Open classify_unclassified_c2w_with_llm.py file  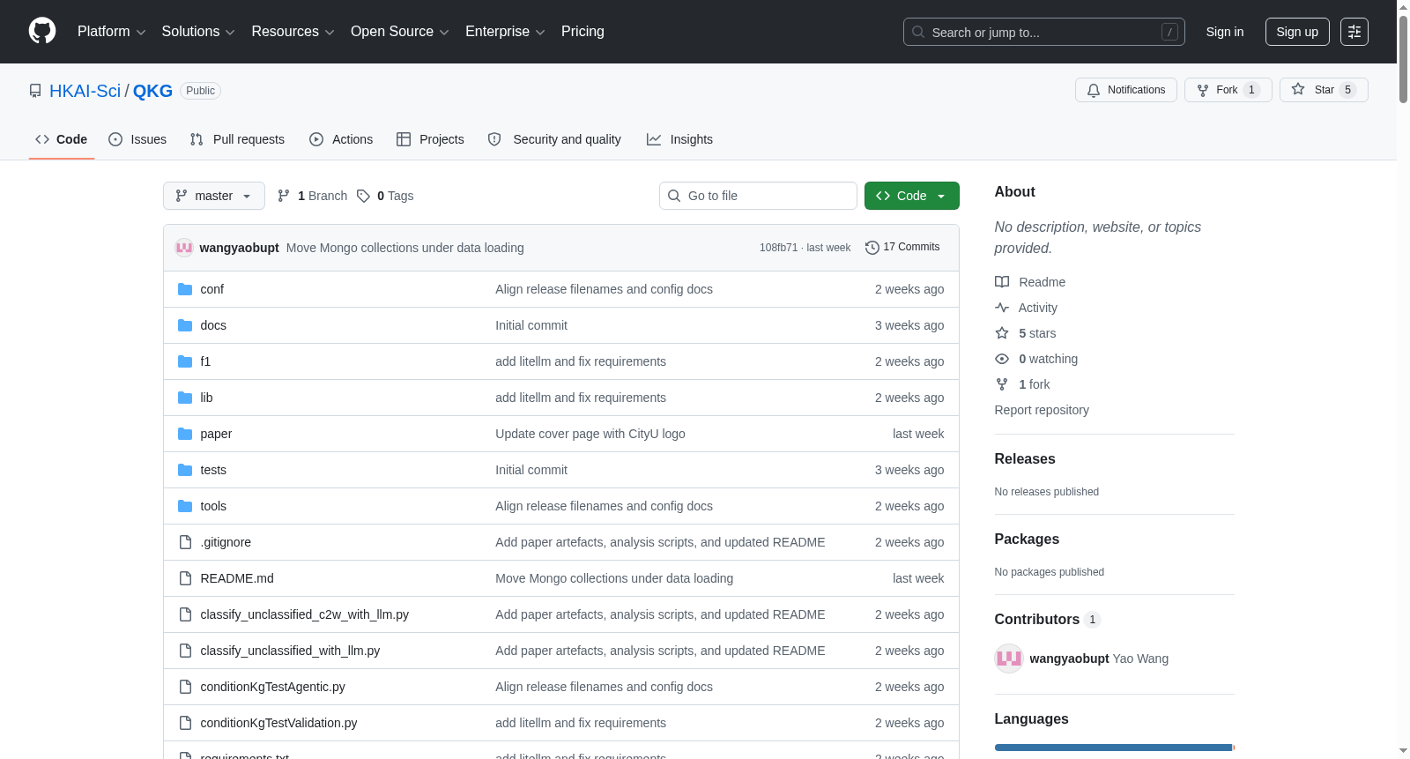tap(304, 614)
